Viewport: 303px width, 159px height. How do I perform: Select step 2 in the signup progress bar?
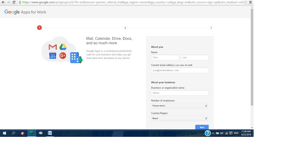(x=125, y=28)
